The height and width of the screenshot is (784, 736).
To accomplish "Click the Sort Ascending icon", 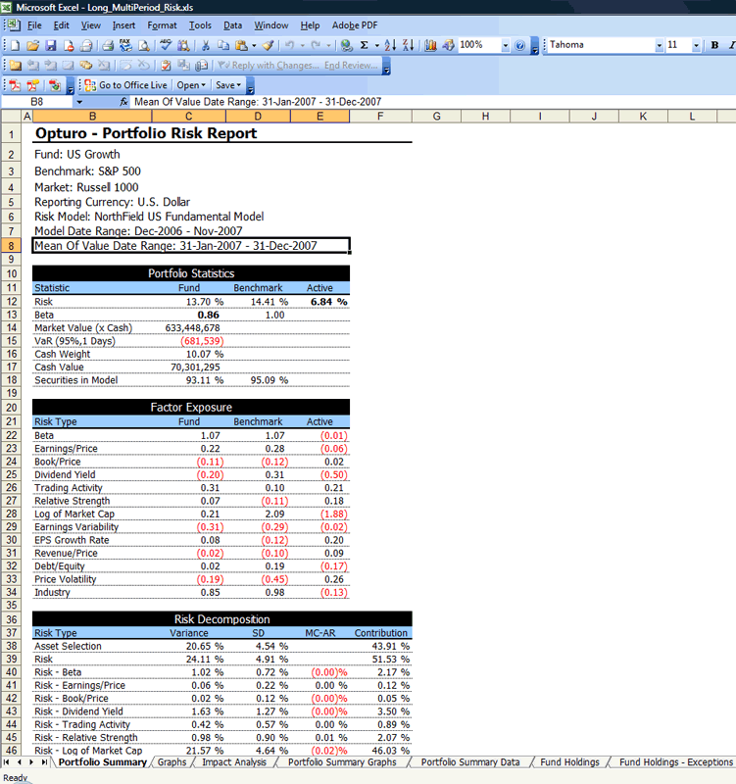I will click(x=390, y=46).
